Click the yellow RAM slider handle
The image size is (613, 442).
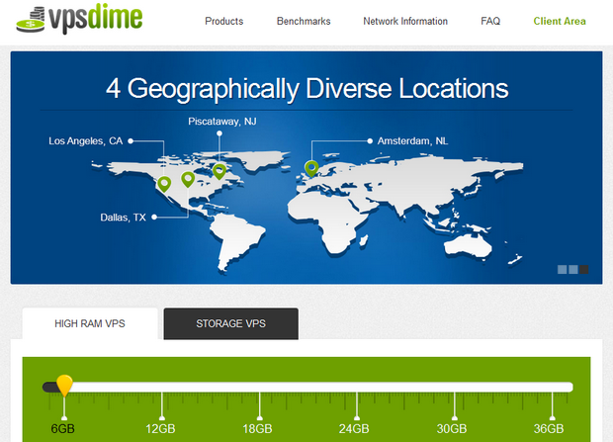point(64,385)
